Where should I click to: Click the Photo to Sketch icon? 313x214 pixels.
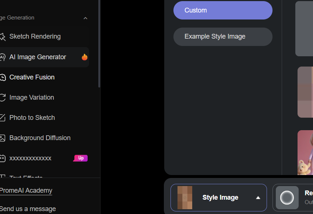pos(3,118)
